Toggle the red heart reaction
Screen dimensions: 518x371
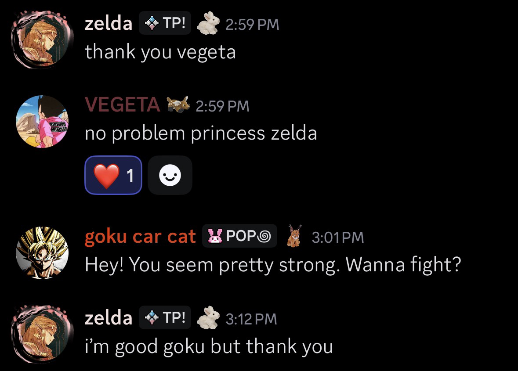point(113,175)
